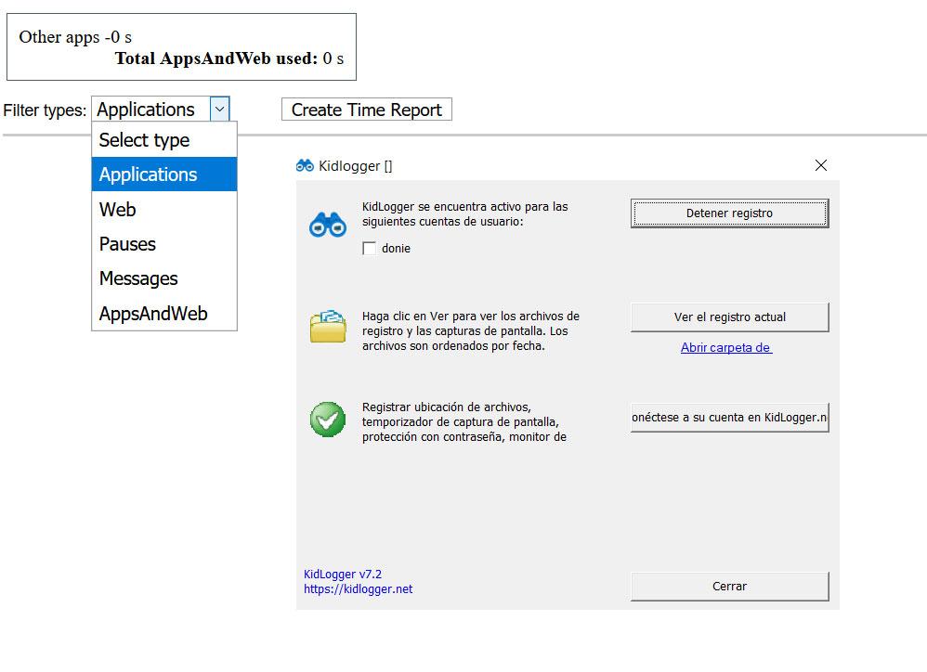Follow the Abrir carpeta de link
The width and height of the screenshot is (927, 672).
pos(726,347)
